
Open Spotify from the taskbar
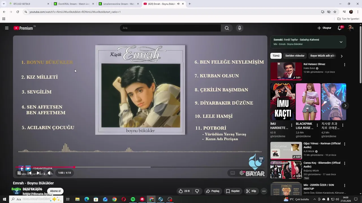[133, 199]
